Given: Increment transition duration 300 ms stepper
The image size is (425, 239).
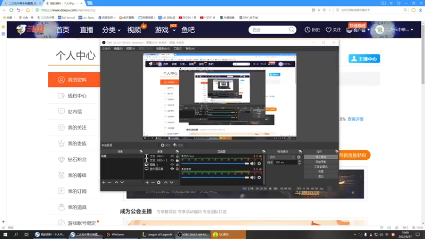Looking at the screenshot, I should tap(299, 161).
